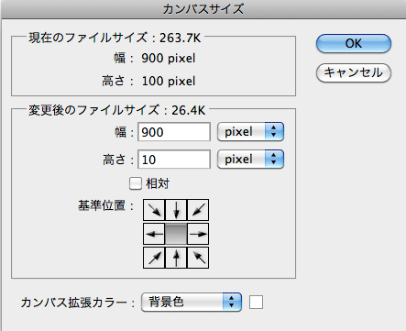Set anchor to bottom-left arrow
This screenshot has width=406, height=331.
tap(154, 258)
